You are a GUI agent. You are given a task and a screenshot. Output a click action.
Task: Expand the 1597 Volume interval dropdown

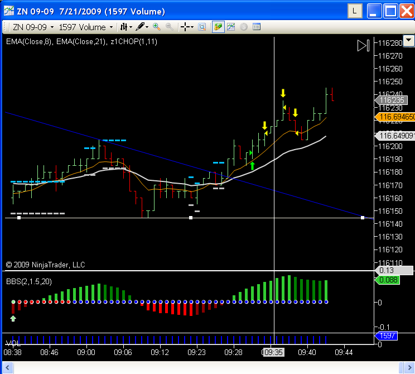coord(111,27)
